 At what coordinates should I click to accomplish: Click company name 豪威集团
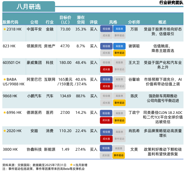pos(34,63)
